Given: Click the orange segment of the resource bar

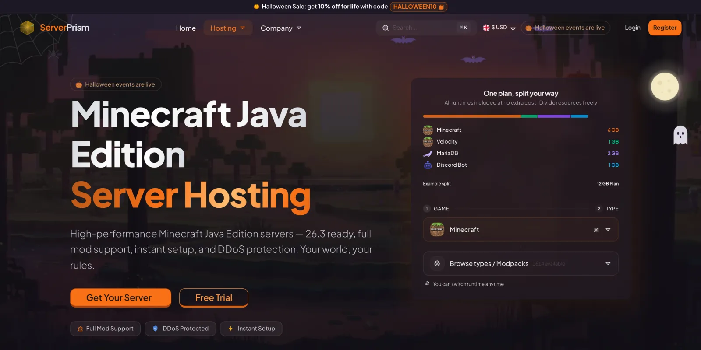Looking at the screenshot, I should pyautogui.click(x=472, y=116).
